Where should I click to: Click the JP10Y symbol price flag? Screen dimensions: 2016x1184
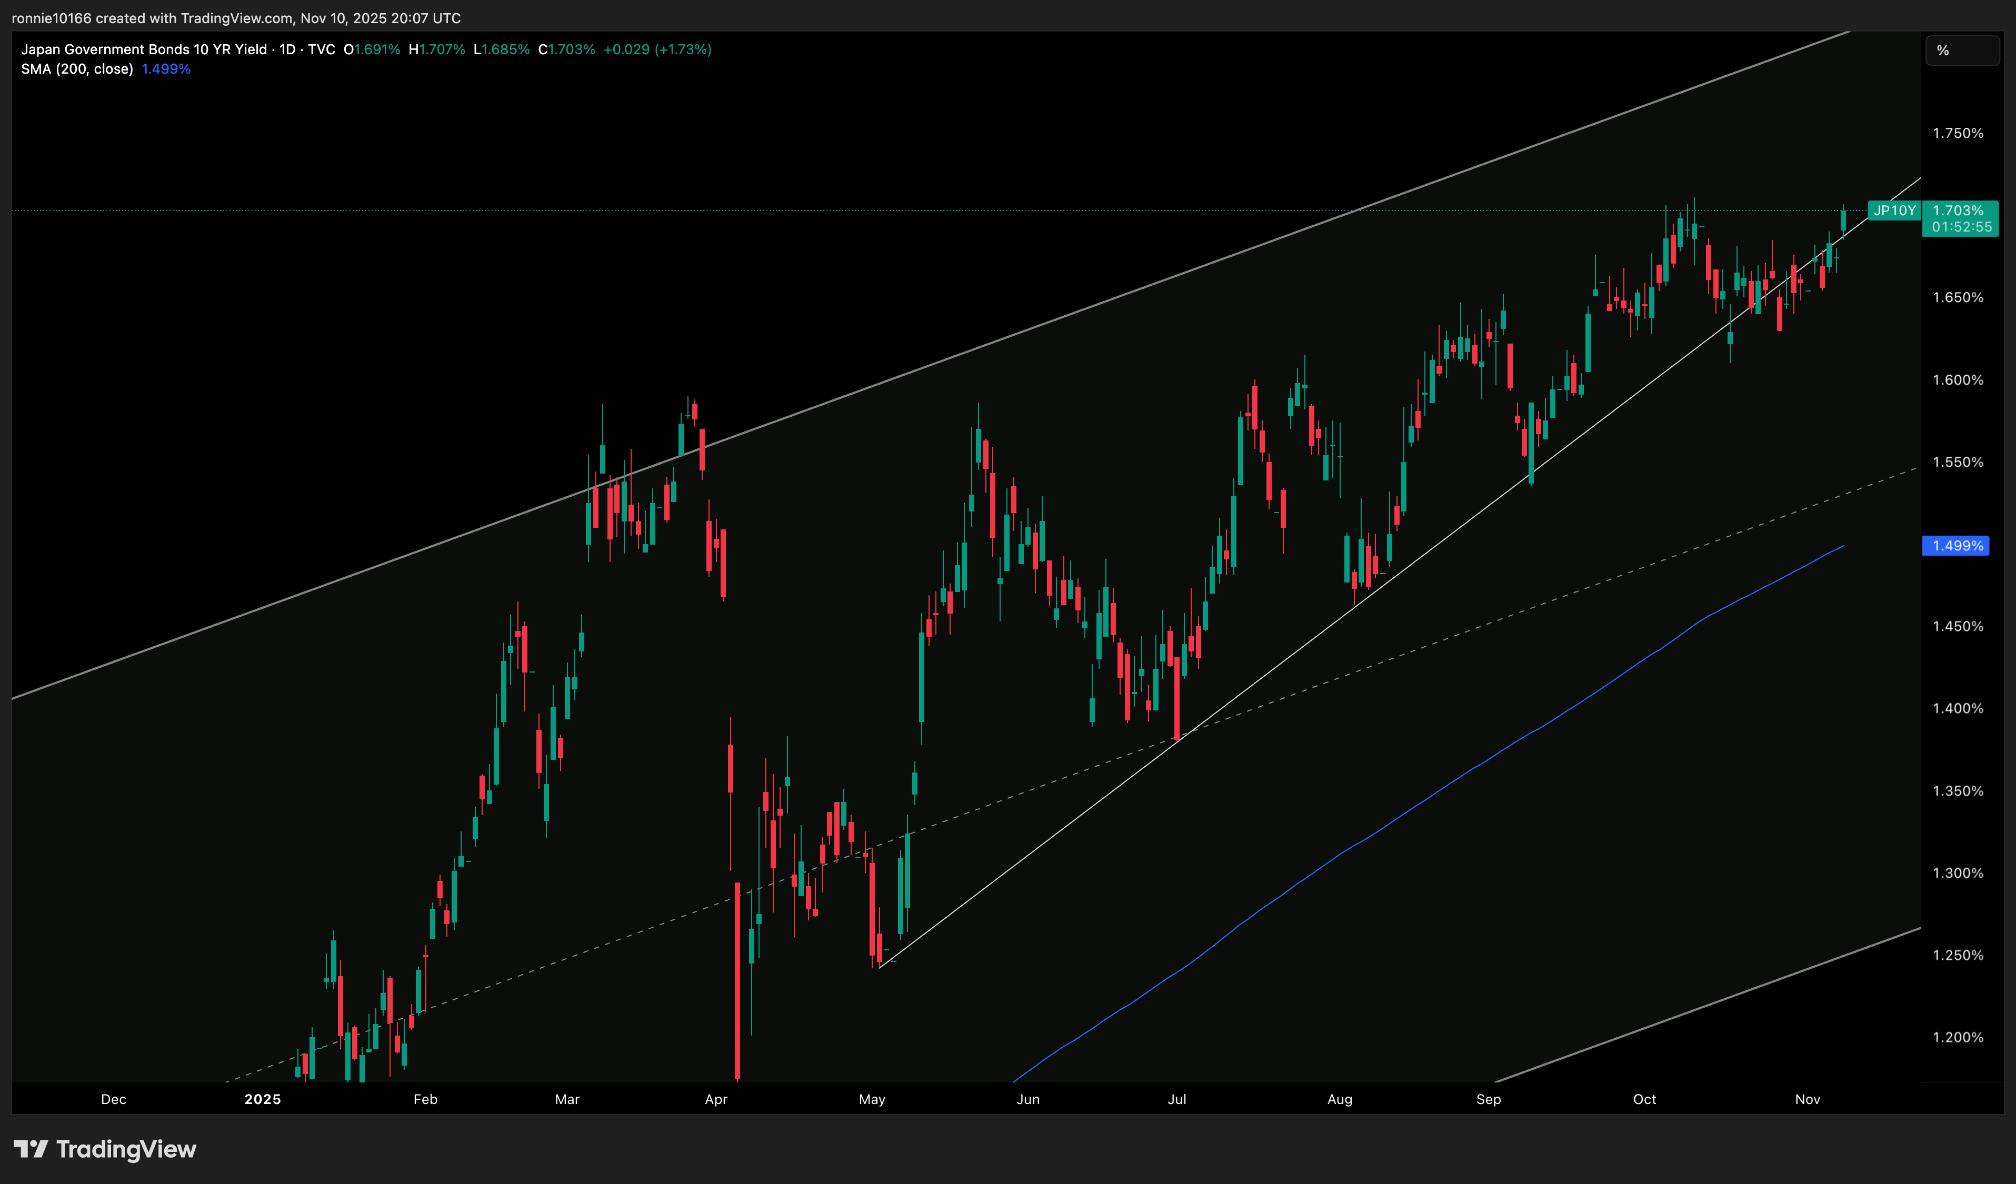click(x=1894, y=211)
